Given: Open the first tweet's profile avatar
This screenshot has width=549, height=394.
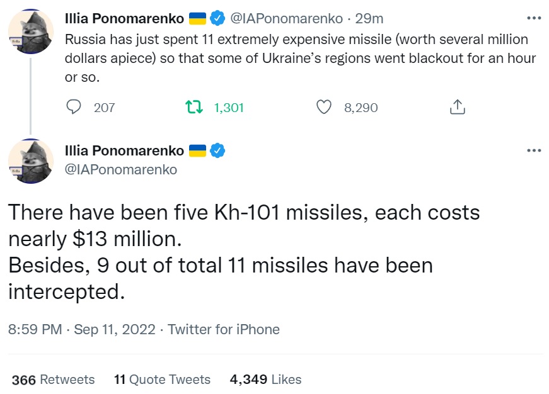Looking at the screenshot, I should pyautogui.click(x=30, y=31).
